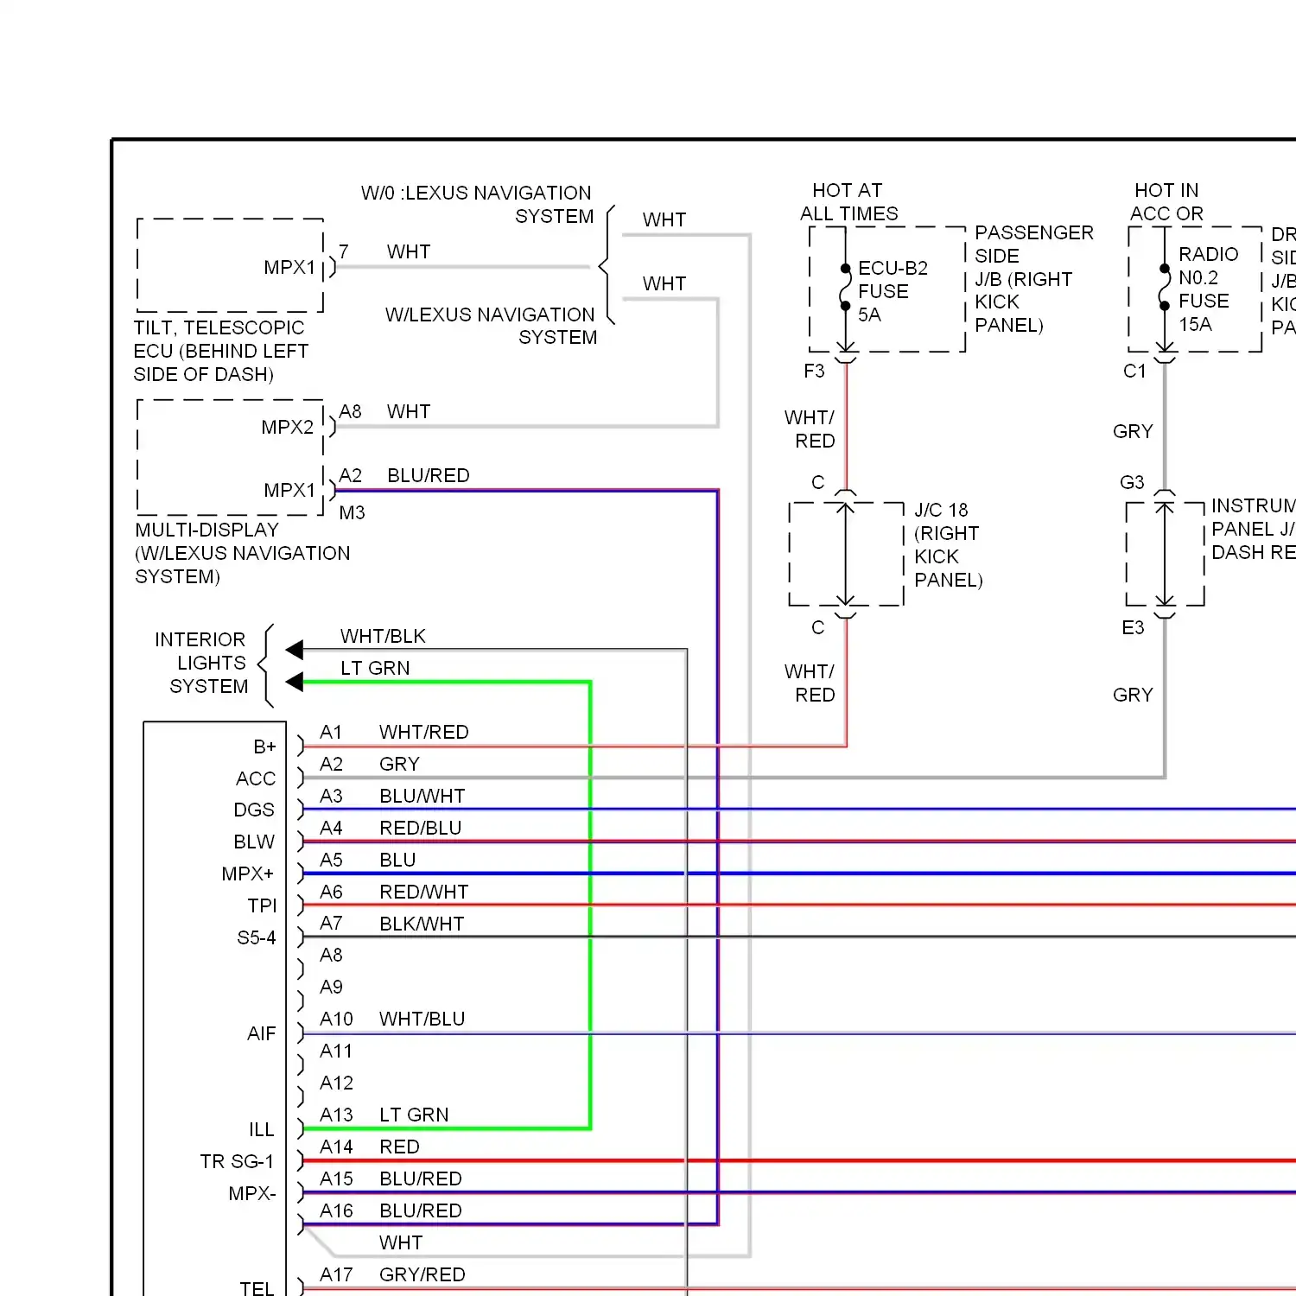Viewport: 1296px width, 1296px height.
Task: Click the 'INTERIOR LIGHTS SYSTEM' label
Action: click(x=201, y=663)
